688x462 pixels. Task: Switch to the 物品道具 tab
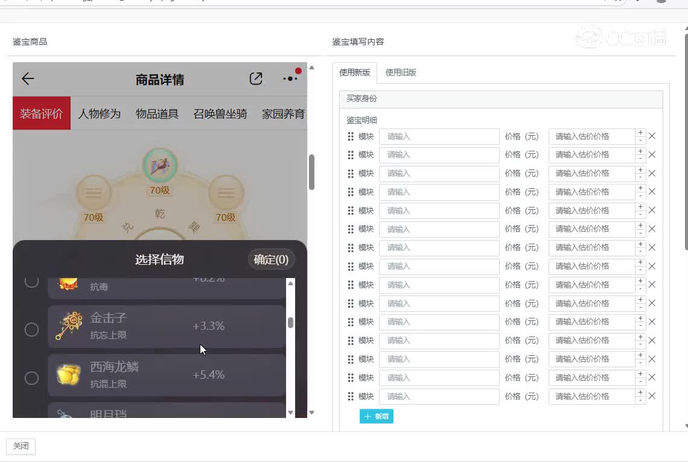[157, 114]
